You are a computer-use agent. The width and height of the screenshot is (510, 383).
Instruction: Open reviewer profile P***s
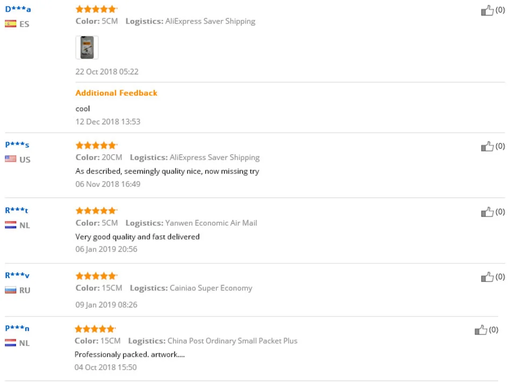coord(17,145)
